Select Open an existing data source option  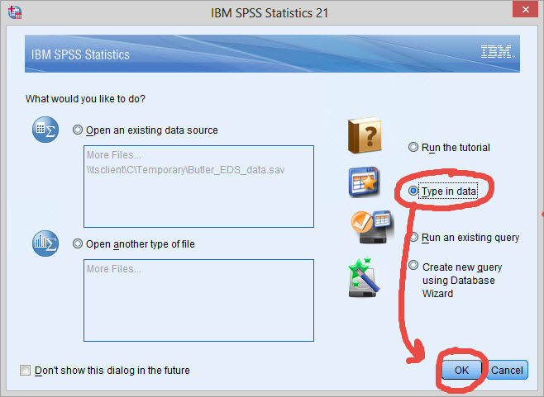78,130
